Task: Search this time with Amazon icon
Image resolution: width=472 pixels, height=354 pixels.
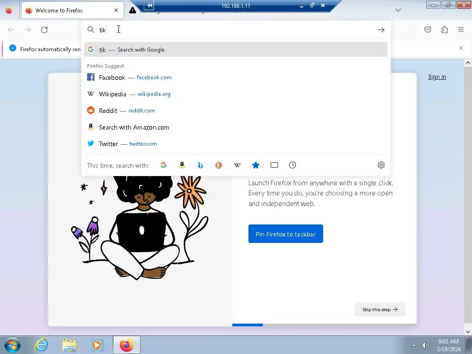Action: [182, 165]
